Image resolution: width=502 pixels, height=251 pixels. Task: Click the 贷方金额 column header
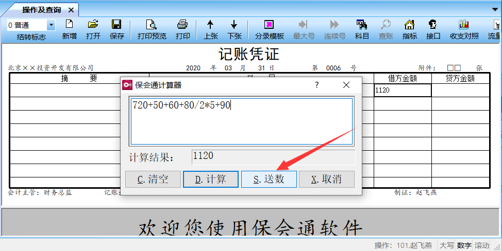pyautogui.click(x=460, y=79)
